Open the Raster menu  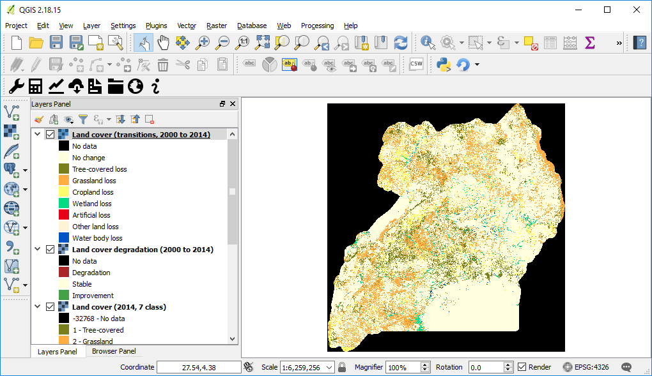[217, 26]
